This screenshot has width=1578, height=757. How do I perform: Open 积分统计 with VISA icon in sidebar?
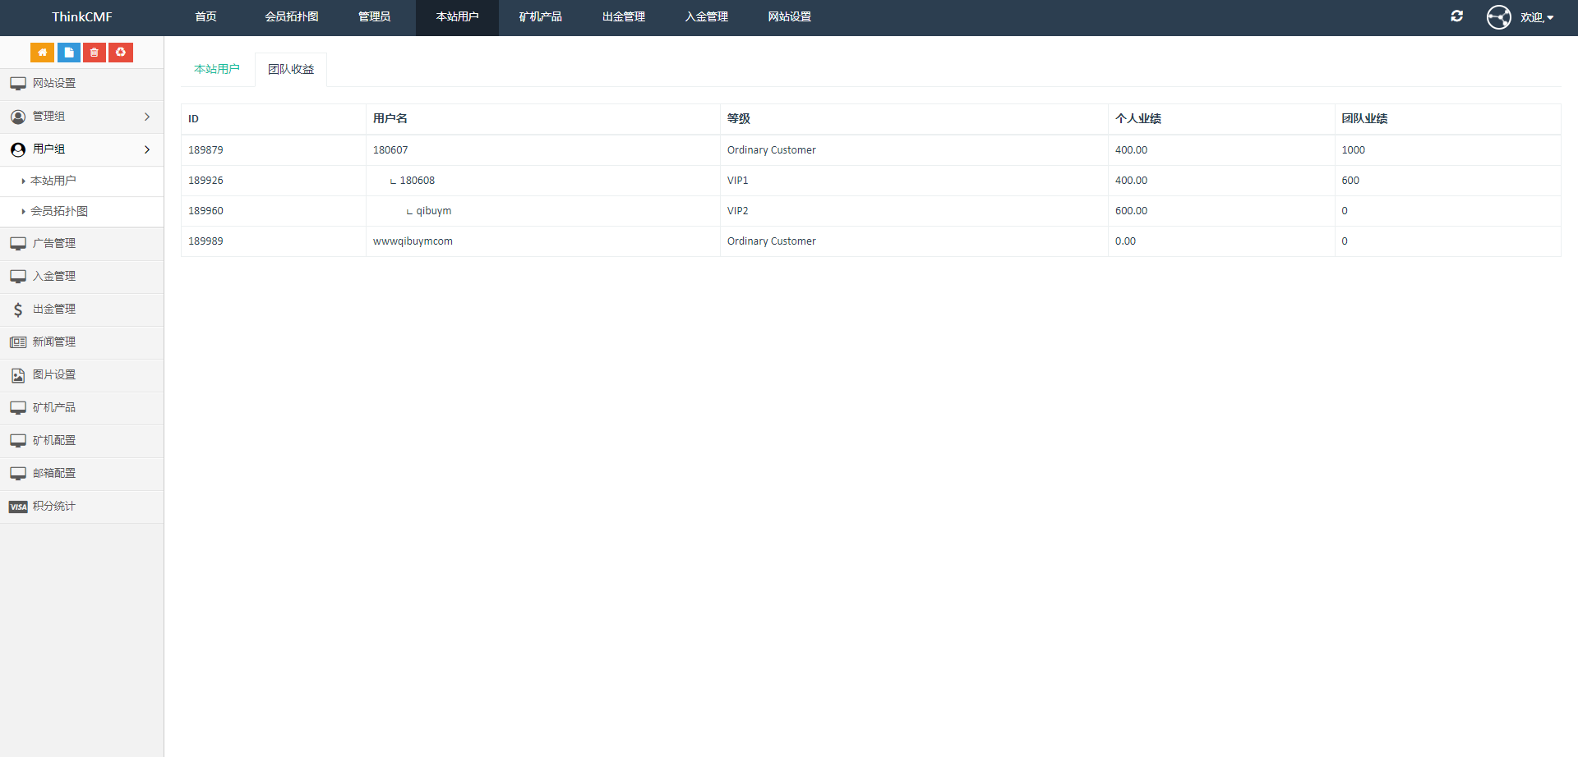54,507
